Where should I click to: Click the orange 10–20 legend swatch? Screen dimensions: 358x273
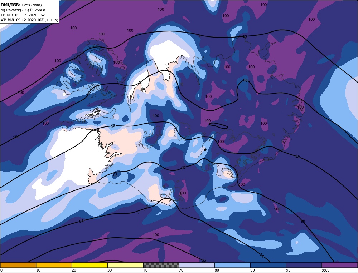click(54, 265)
